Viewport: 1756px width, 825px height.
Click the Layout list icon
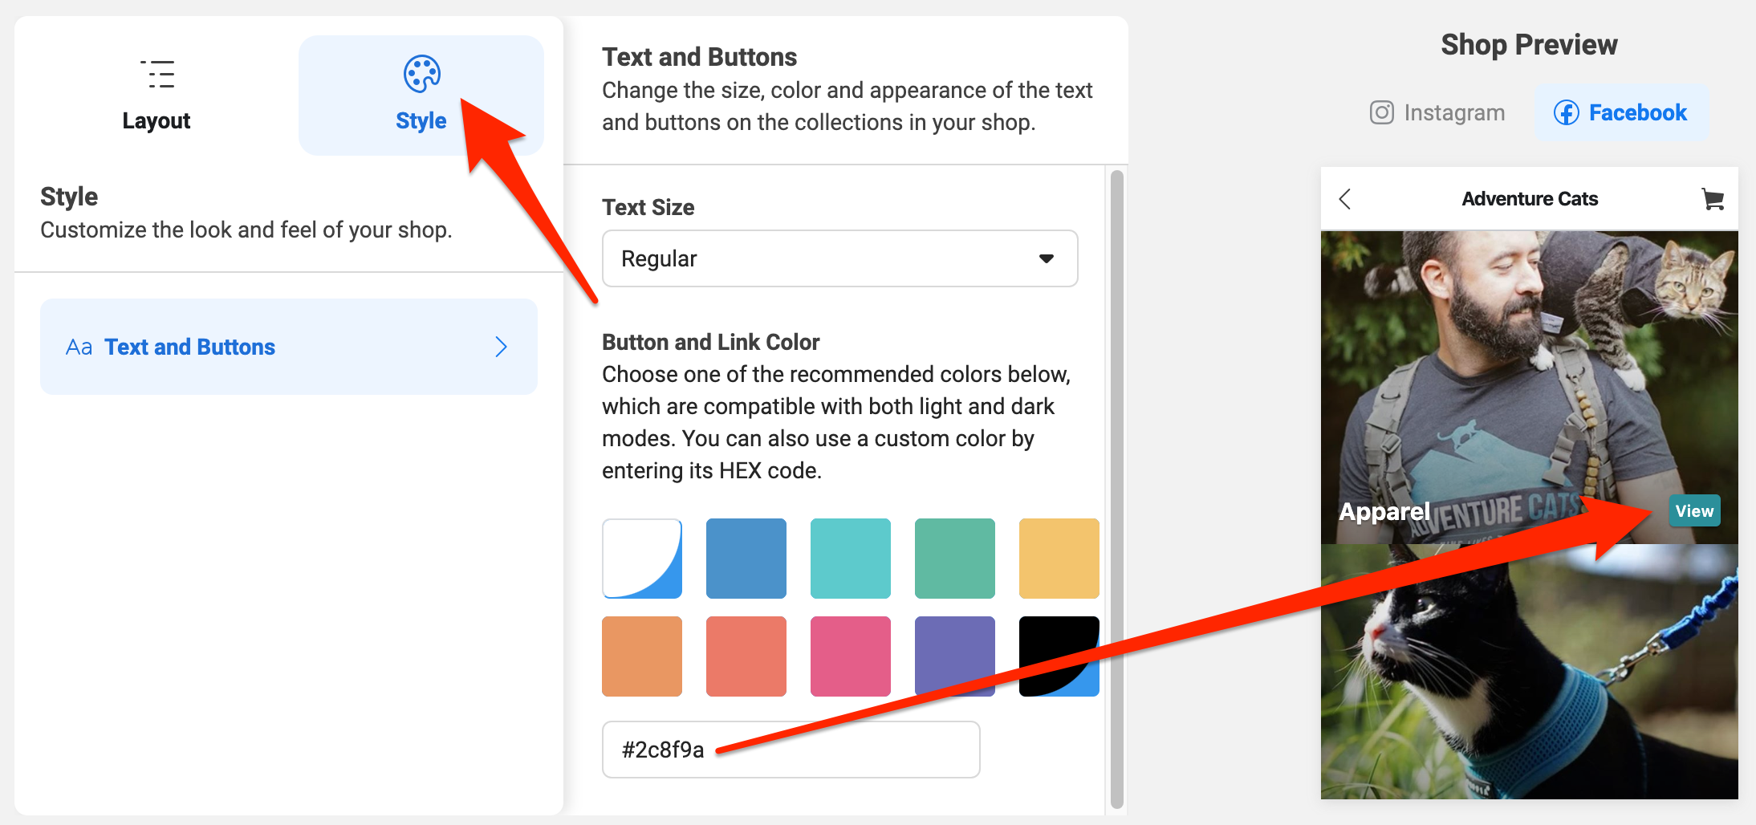pyautogui.click(x=157, y=75)
